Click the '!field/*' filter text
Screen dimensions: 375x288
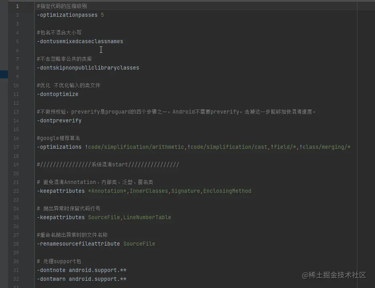tap(283, 147)
